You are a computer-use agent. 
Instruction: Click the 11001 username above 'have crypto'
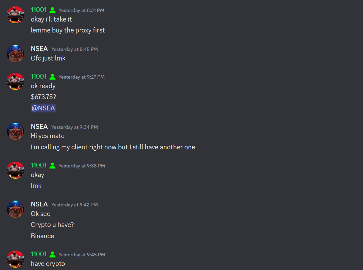coord(39,254)
